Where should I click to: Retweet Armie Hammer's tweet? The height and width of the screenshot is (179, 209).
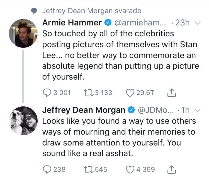click(89, 93)
